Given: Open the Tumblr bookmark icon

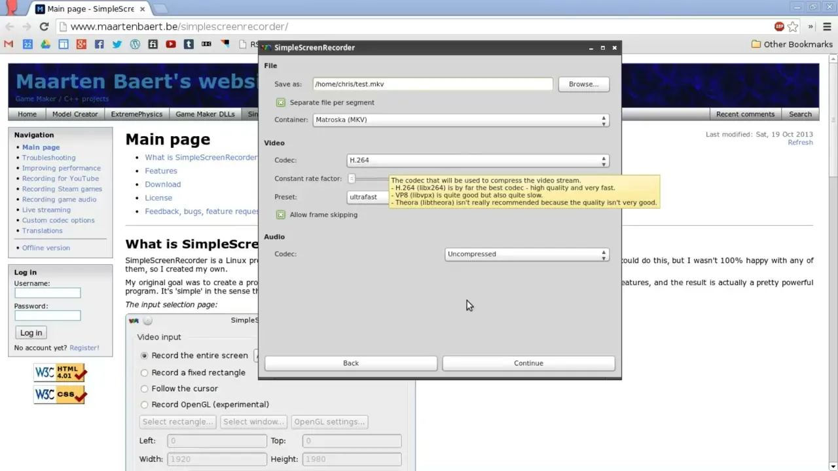Looking at the screenshot, I should 189,44.
